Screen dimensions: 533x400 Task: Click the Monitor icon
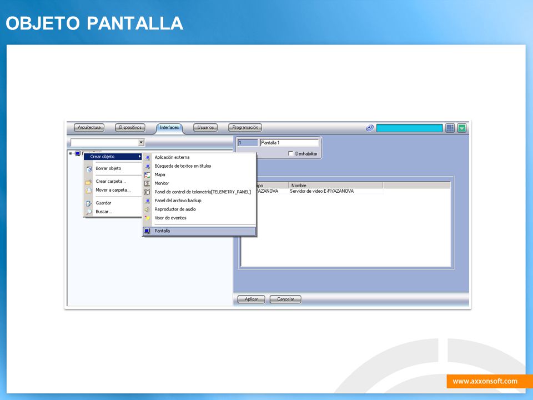pyautogui.click(x=147, y=184)
